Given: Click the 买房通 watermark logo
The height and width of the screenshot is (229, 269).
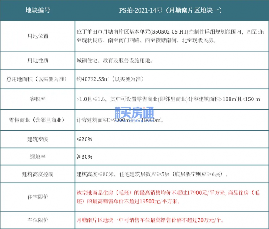Looking at the screenshot, I should tap(134, 114).
